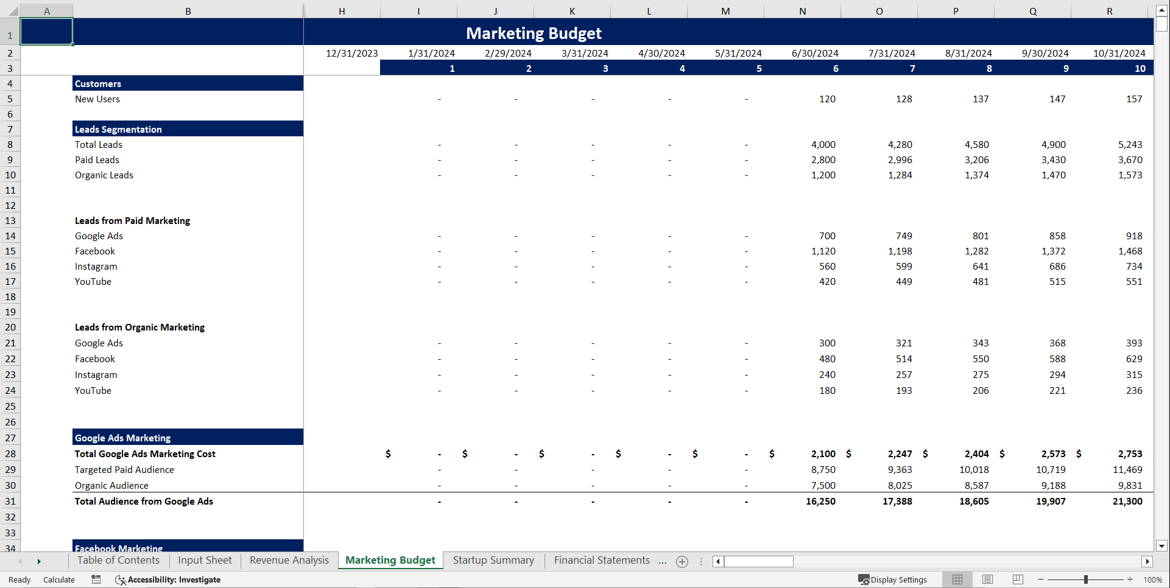Image resolution: width=1170 pixels, height=588 pixels.
Task: Click the Targeted Paid Audience label
Action: click(124, 469)
